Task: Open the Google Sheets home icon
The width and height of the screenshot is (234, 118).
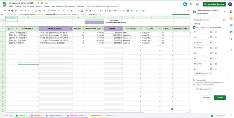Action: click(4, 4)
